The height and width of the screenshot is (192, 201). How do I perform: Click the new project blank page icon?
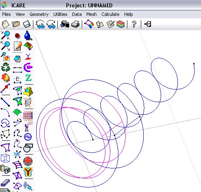[5, 24]
